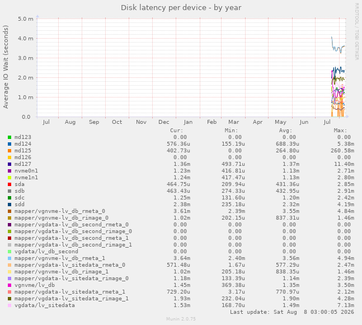Select the sdb legend label
The width and height of the screenshot is (362, 325).
(20, 191)
